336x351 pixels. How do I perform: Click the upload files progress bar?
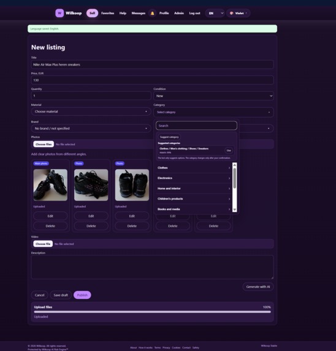pyautogui.click(x=152, y=312)
